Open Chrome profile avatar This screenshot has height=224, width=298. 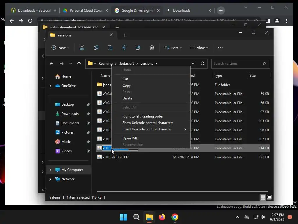click(277, 21)
